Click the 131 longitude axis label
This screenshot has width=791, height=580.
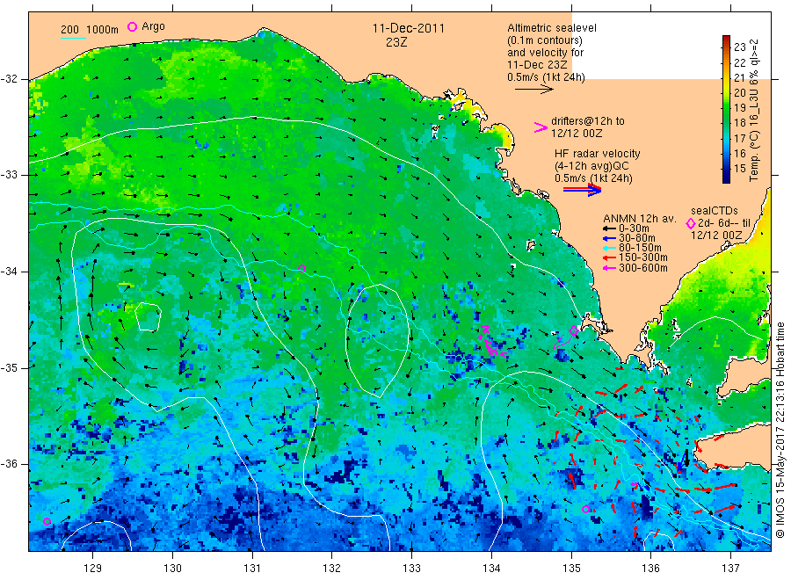[252, 569]
